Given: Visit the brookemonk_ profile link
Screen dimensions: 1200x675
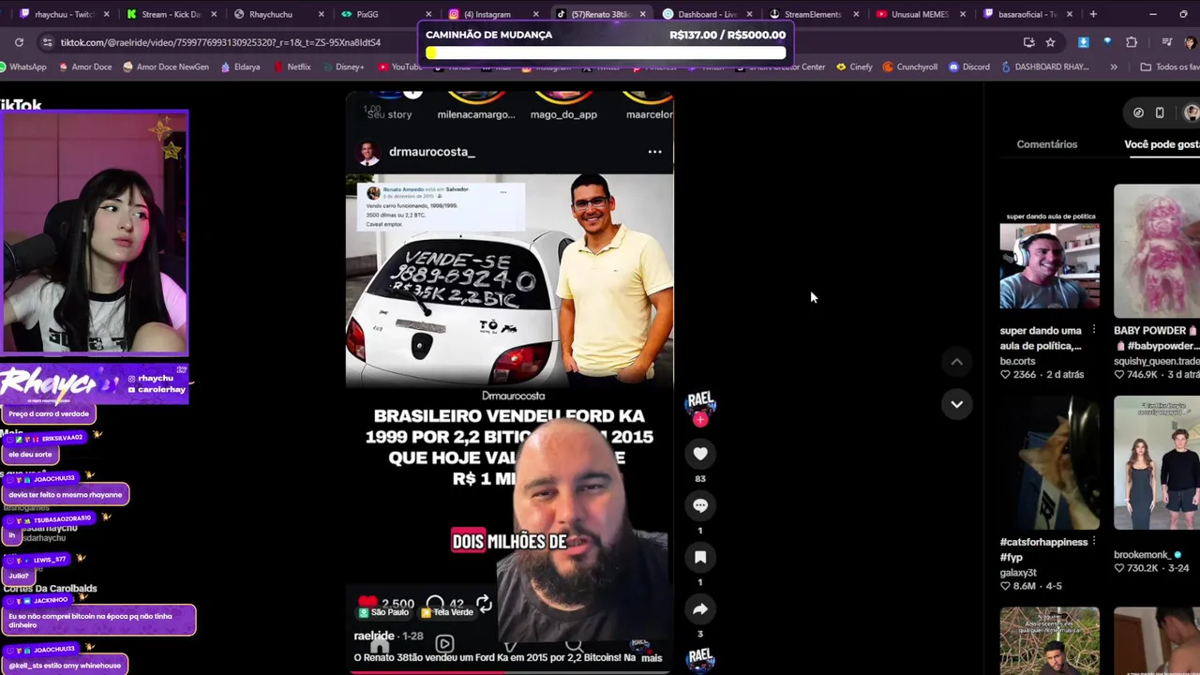Looking at the screenshot, I should point(1143,555).
